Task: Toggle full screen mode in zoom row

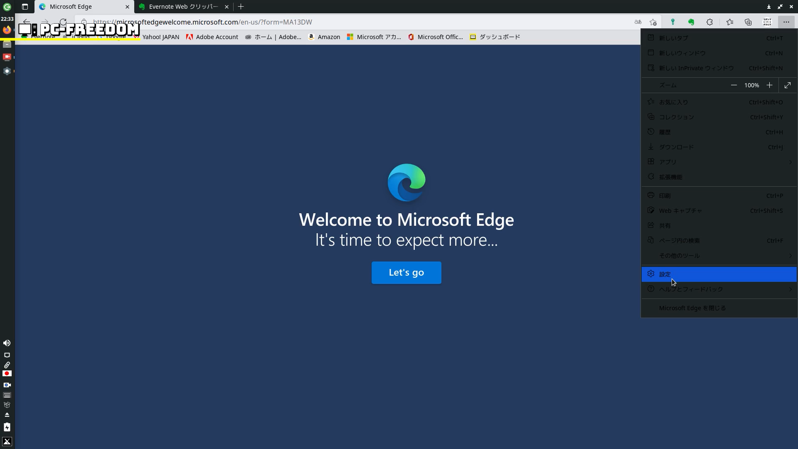Action: 787,85
